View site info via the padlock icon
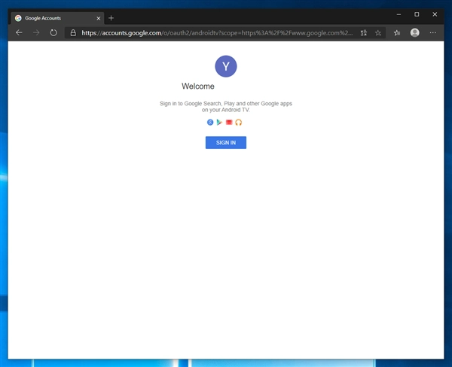 pyautogui.click(x=73, y=33)
